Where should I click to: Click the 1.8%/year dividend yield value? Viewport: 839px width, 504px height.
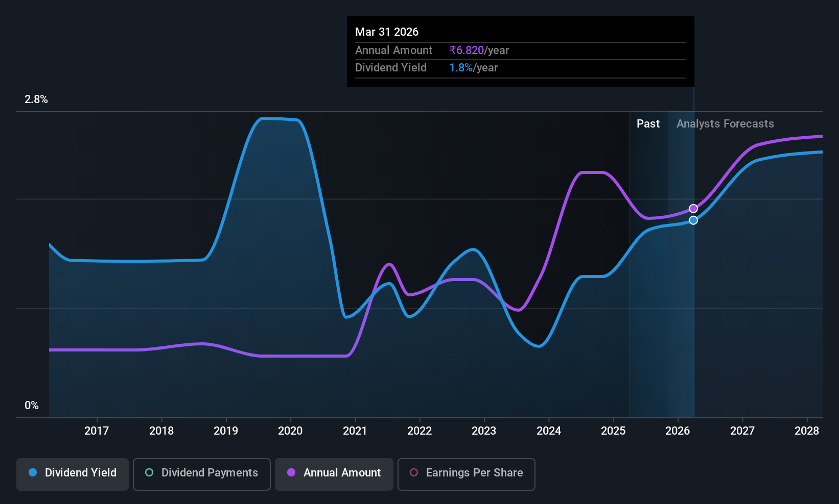pyautogui.click(x=474, y=68)
